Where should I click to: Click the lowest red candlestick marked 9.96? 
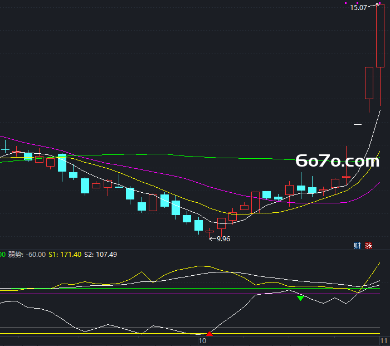(209, 232)
